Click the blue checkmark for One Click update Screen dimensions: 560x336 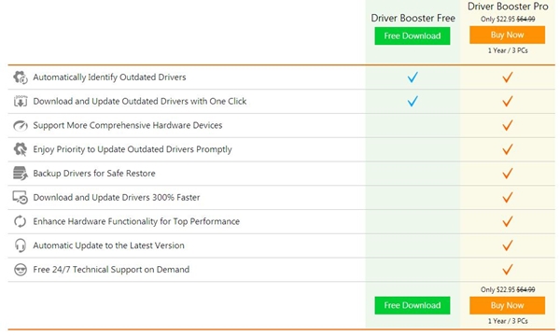(x=413, y=101)
